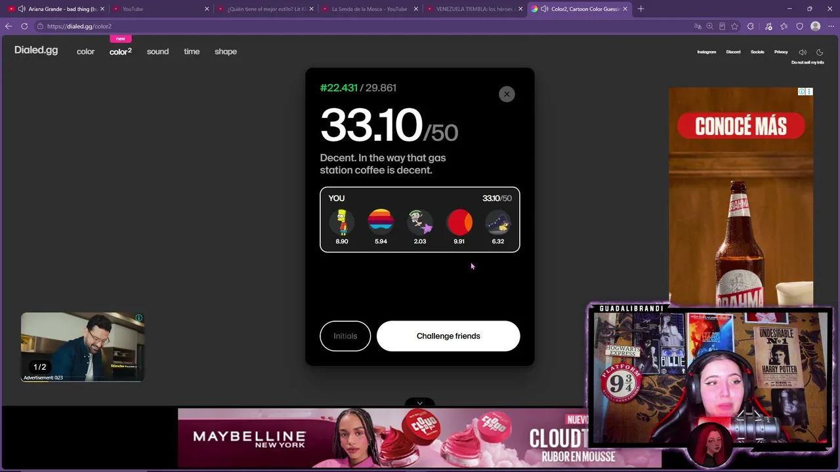Open the media control music icon
The height and width of the screenshot is (472, 840).
pos(768,26)
